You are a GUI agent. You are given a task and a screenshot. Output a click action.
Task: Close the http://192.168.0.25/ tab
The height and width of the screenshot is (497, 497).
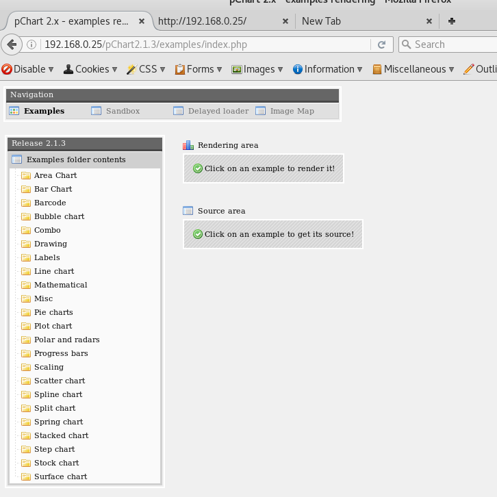(285, 21)
